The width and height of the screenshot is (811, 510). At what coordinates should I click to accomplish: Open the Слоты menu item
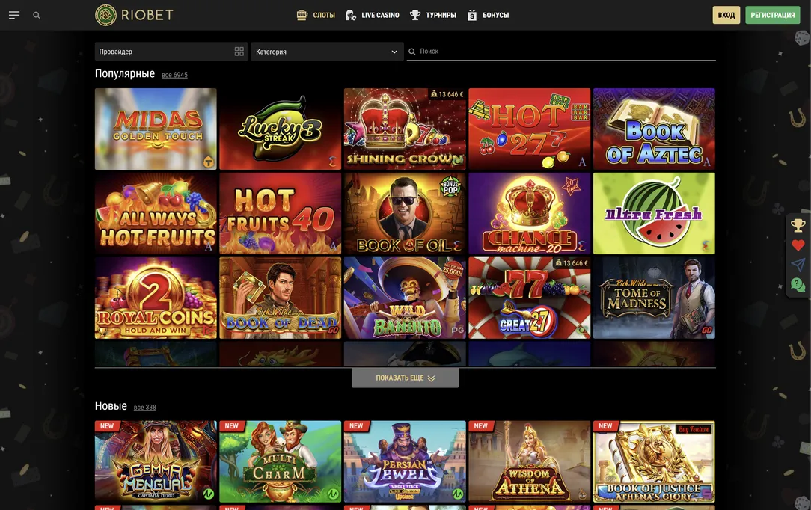tap(316, 15)
